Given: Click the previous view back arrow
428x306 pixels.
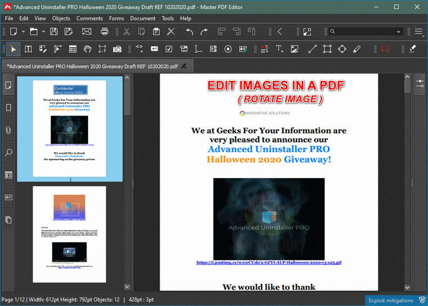Looking at the screenshot, I should (280, 31).
